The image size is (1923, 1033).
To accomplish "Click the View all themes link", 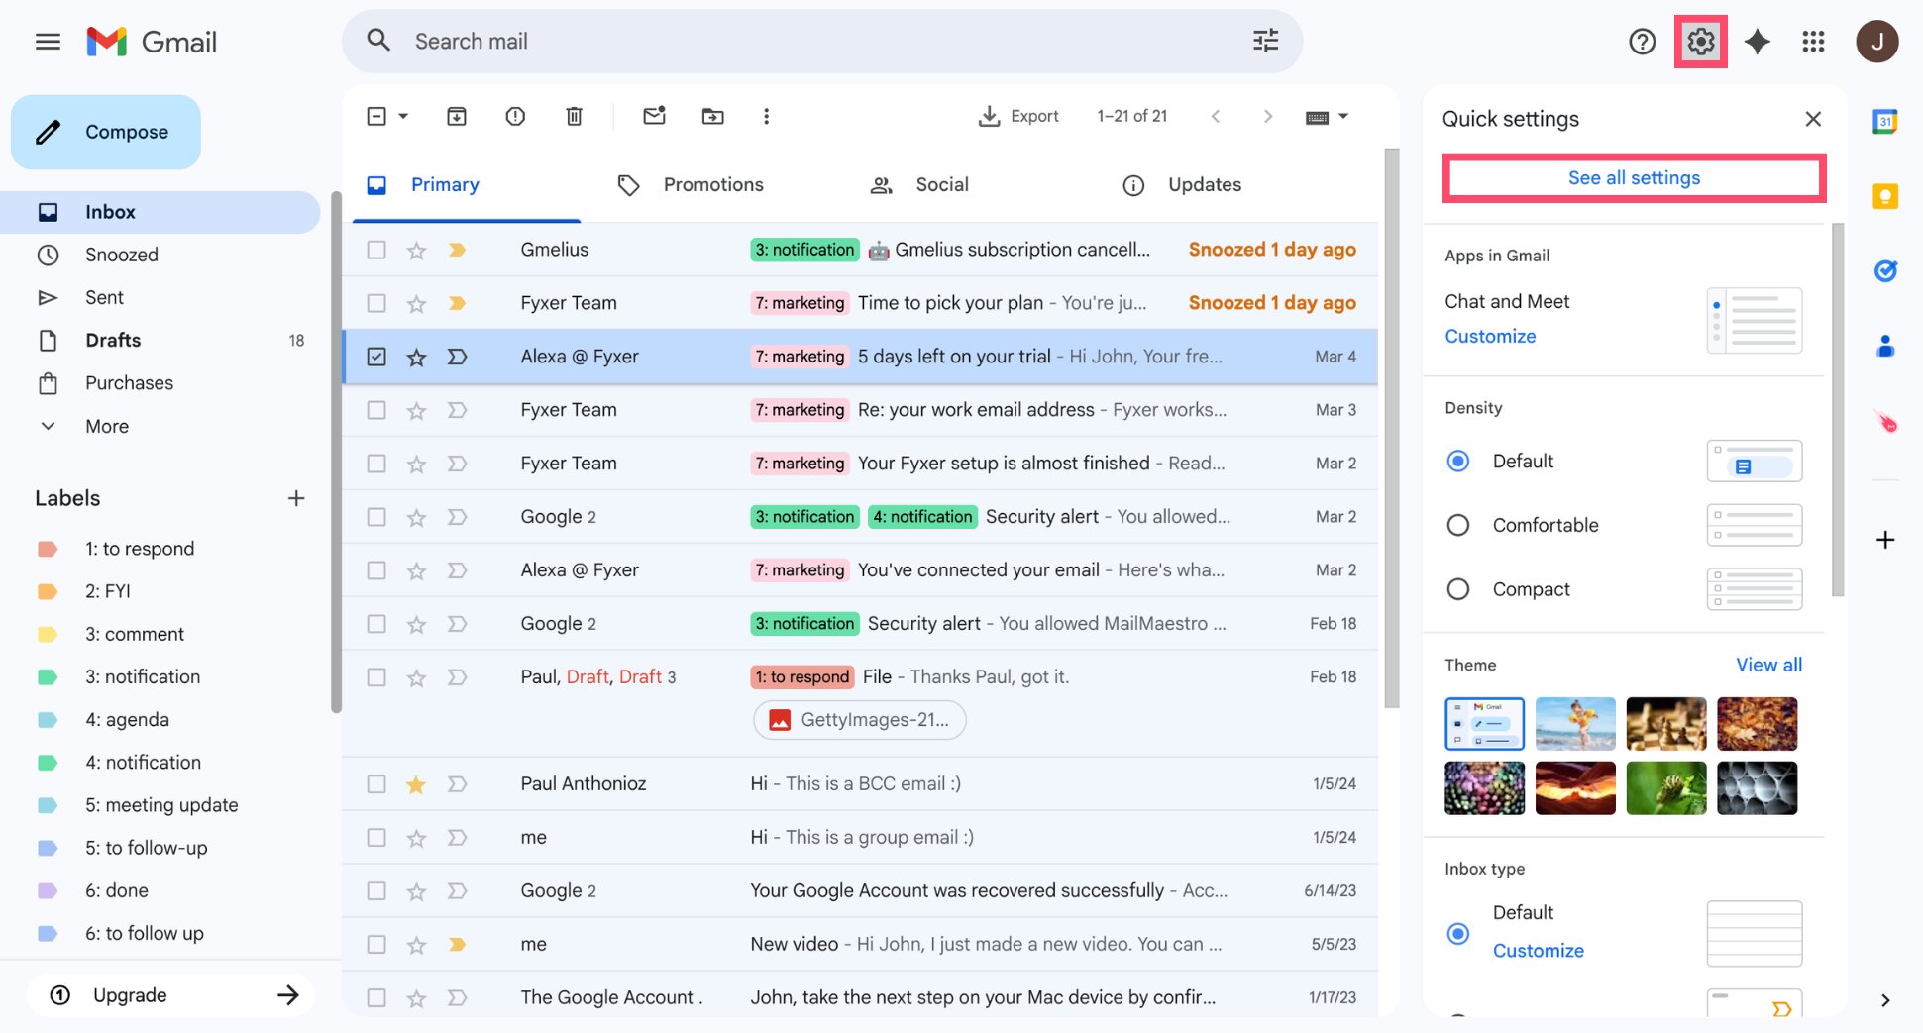I will (1768, 665).
